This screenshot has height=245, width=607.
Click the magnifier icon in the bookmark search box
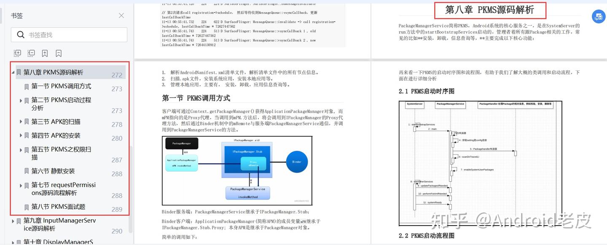[20, 34]
